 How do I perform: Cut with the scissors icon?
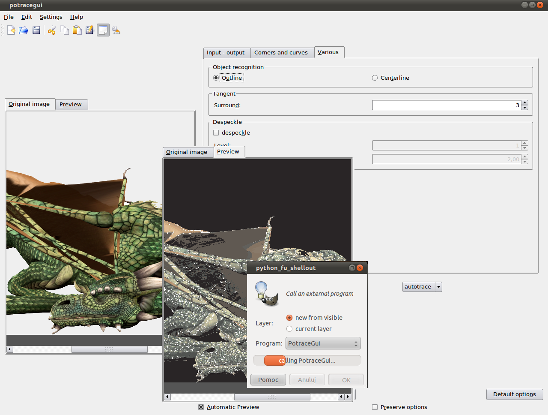click(x=52, y=30)
